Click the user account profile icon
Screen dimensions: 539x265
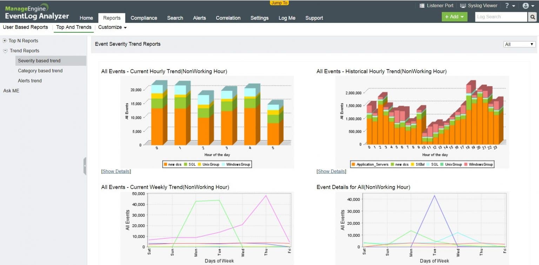[526, 5]
